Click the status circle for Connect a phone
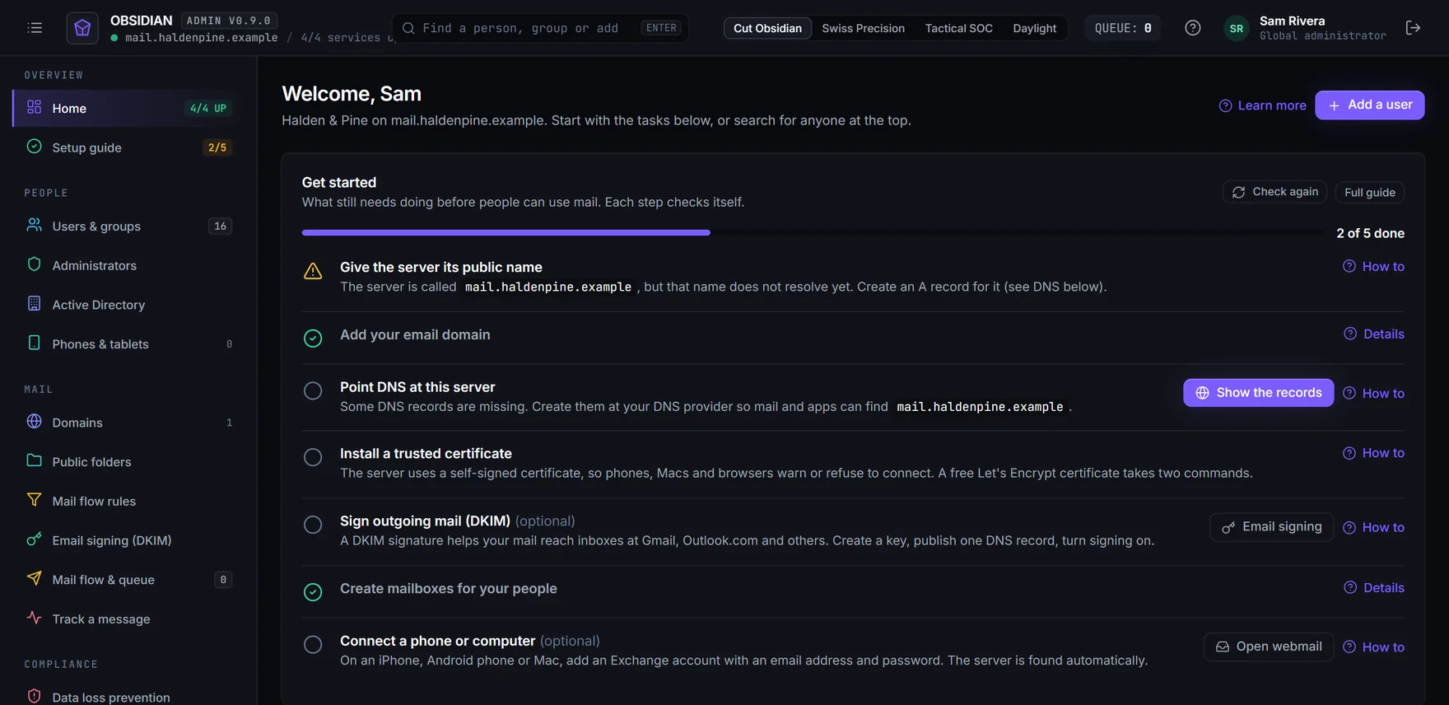1449x705 pixels. [x=313, y=644]
